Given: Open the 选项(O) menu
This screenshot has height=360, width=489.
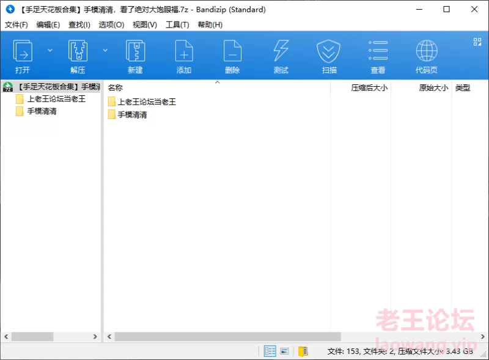Looking at the screenshot, I should [x=111, y=24].
